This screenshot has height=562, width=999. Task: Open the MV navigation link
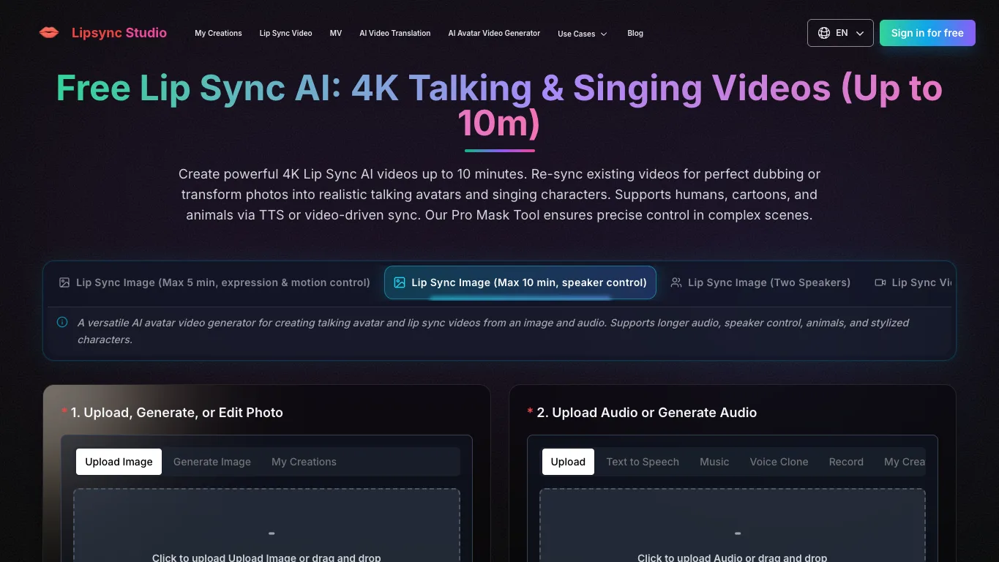click(336, 33)
